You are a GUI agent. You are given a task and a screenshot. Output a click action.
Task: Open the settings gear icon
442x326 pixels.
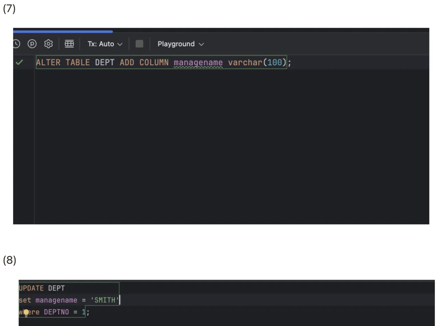point(49,44)
